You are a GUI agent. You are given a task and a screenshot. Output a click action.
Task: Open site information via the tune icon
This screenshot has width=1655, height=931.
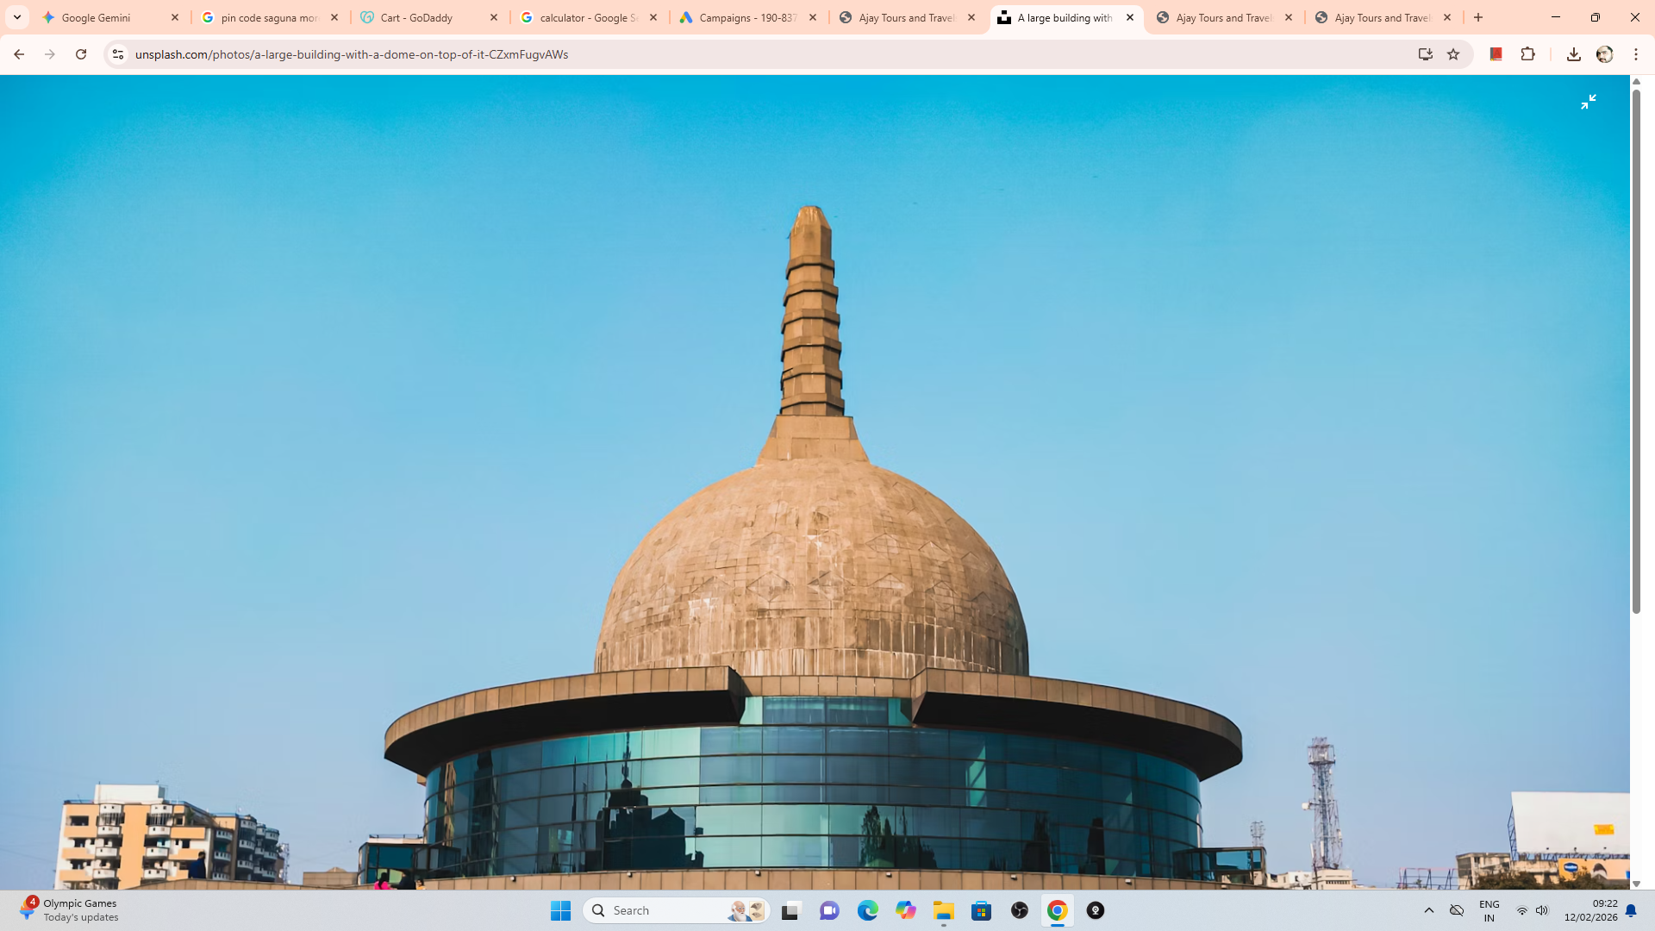click(117, 54)
